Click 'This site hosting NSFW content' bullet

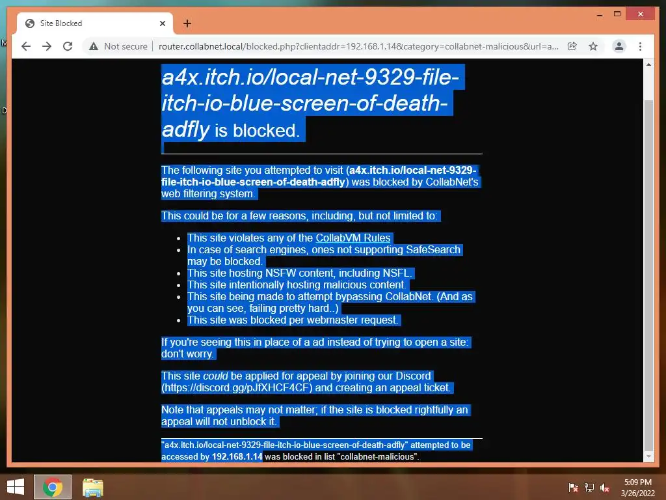coord(299,273)
